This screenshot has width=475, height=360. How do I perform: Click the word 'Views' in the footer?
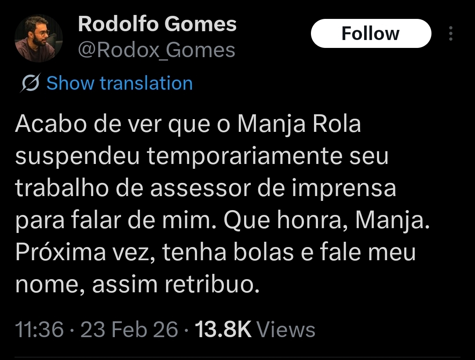[x=286, y=329]
